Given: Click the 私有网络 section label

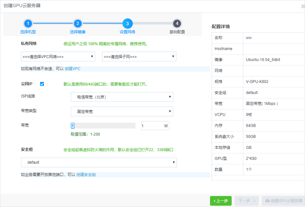Looking at the screenshot, I should click(x=29, y=43).
